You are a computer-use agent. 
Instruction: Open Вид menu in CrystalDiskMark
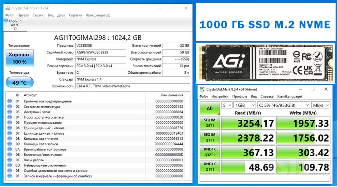pyautogui.click(x=254, y=96)
